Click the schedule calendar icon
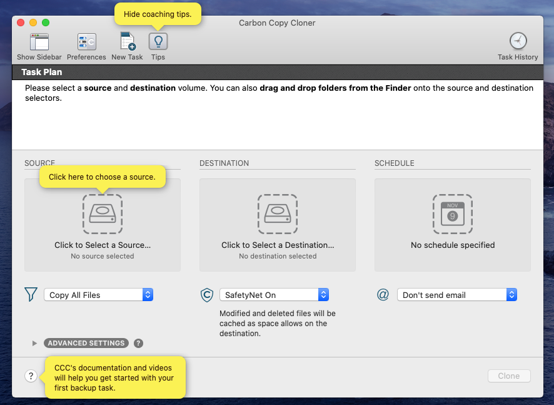The image size is (554, 405). point(453,214)
